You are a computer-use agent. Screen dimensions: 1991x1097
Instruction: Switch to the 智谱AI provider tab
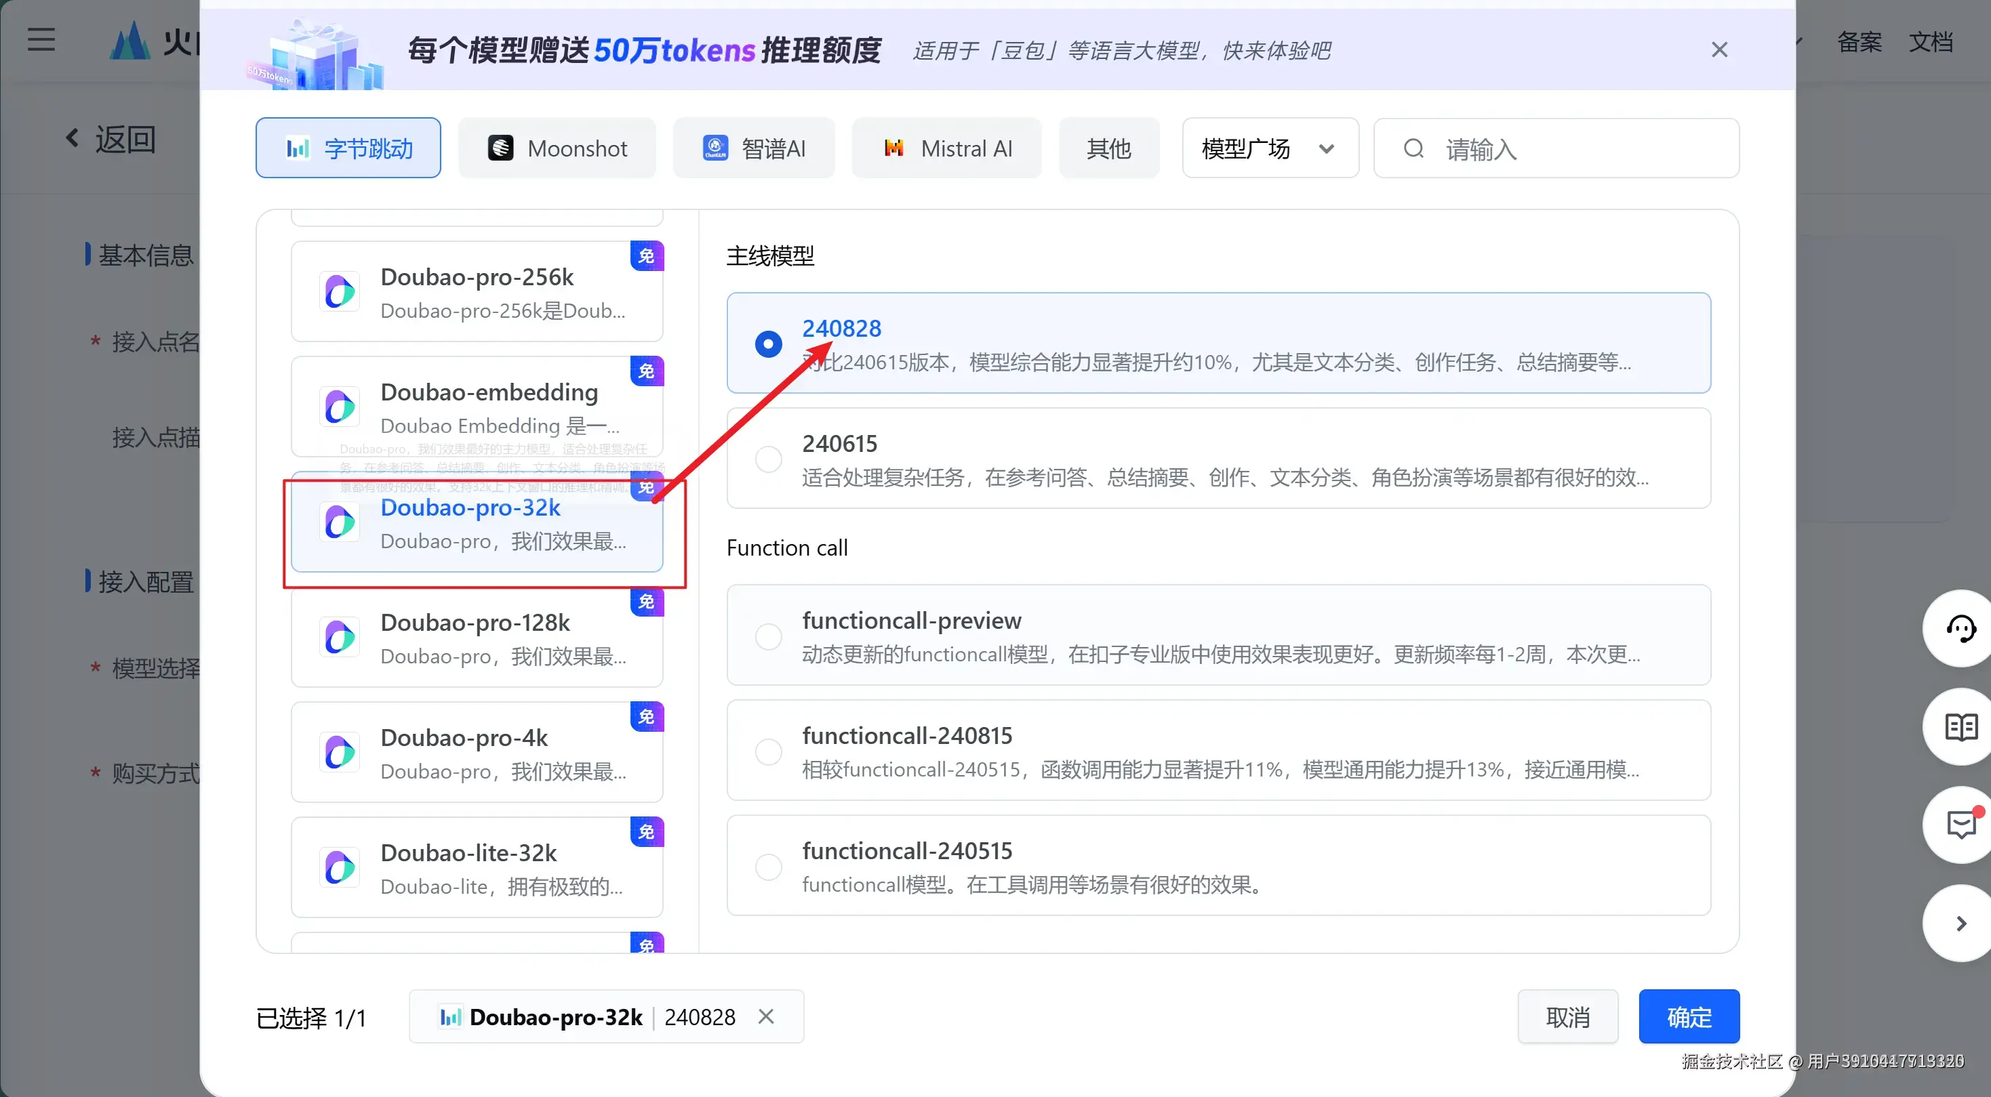pyautogui.click(x=754, y=148)
